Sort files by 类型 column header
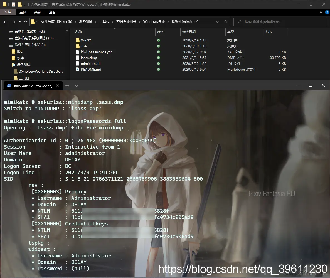This screenshot has width=330, height=278. (230, 32)
